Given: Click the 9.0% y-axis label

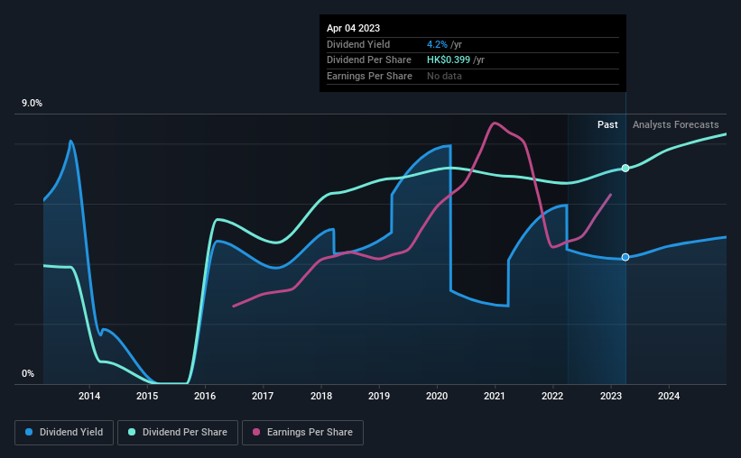Looking at the screenshot, I should pyautogui.click(x=32, y=104).
